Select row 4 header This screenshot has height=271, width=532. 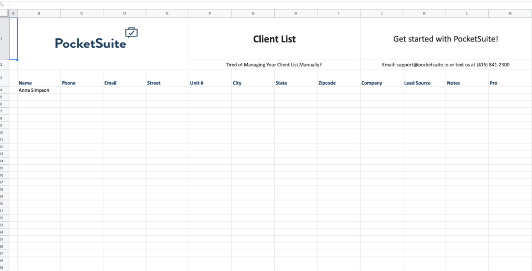coord(4,90)
